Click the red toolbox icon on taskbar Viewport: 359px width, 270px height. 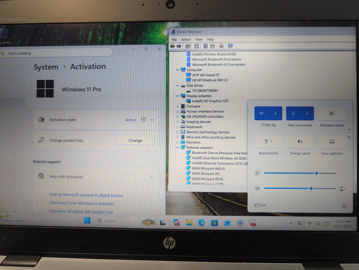point(253,223)
